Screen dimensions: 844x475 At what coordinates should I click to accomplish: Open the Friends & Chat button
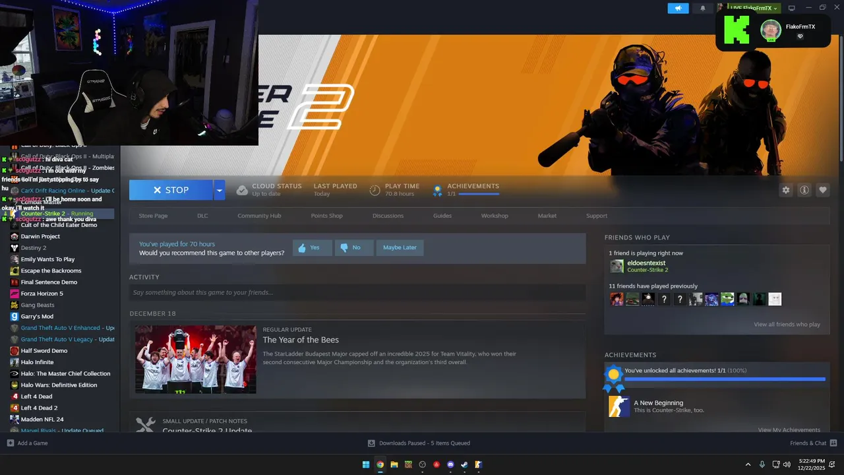point(814,443)
